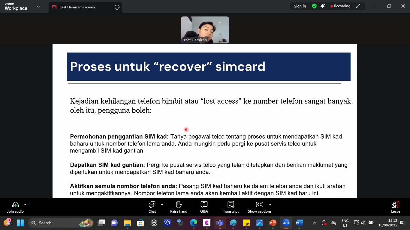Open the Chat panel
The height and width of the screenshot is (230, 410).
[152, 207]
